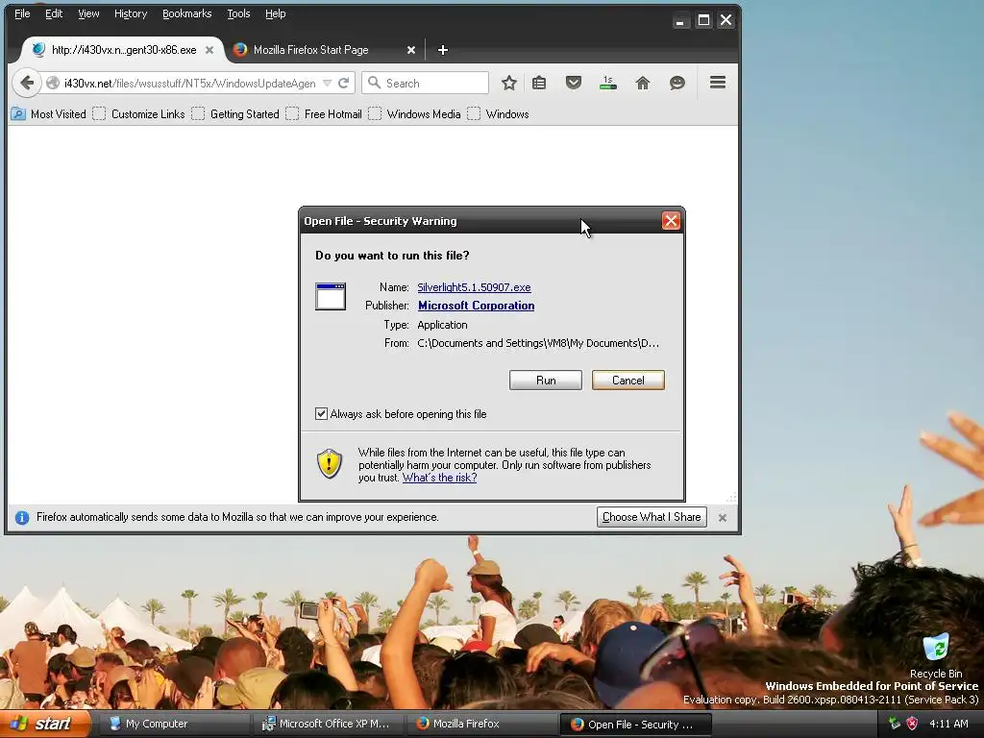Image resolution: width=984 pixels, height=738 pixels.
Task: Minimize the Firefox window
Action: click(x=679, y=21)
